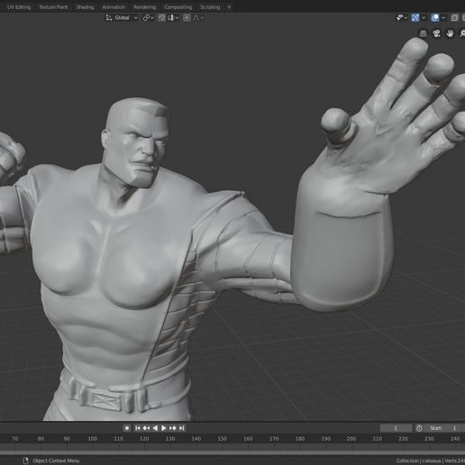Play the animation forward
This screenshot has height=465, width=465.
coord(164,428)
